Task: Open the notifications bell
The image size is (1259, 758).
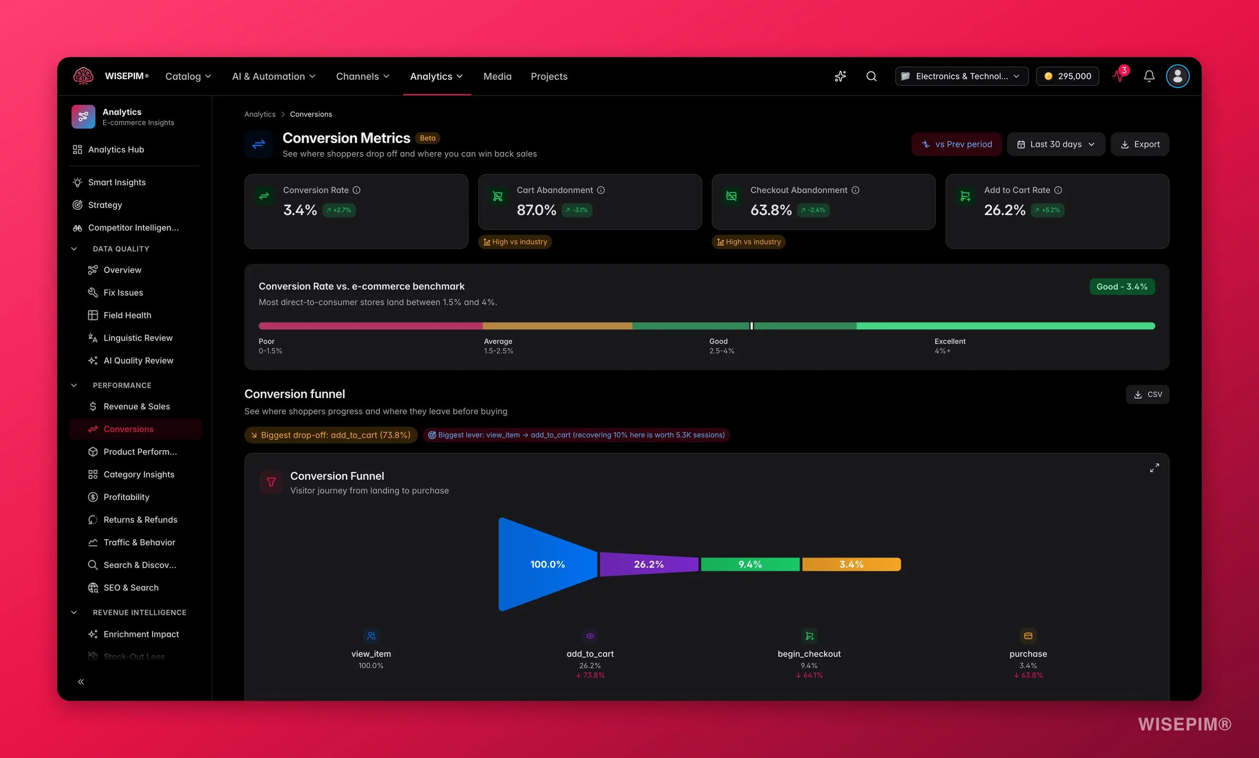Action: [x=1149, y=76]
